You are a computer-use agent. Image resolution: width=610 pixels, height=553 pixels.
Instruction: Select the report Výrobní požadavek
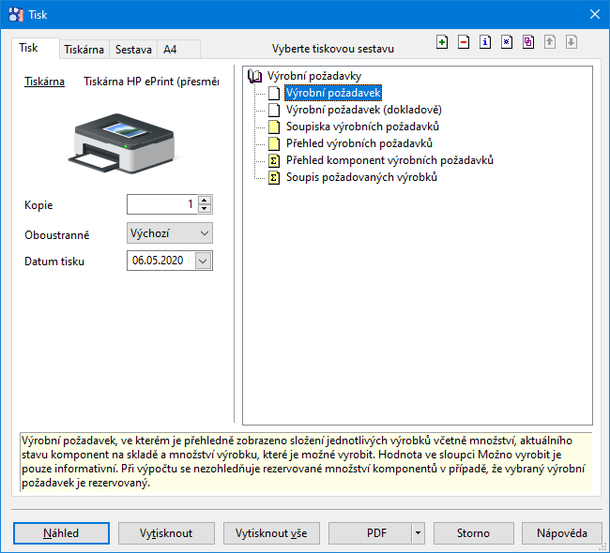[x=333, y=93]
